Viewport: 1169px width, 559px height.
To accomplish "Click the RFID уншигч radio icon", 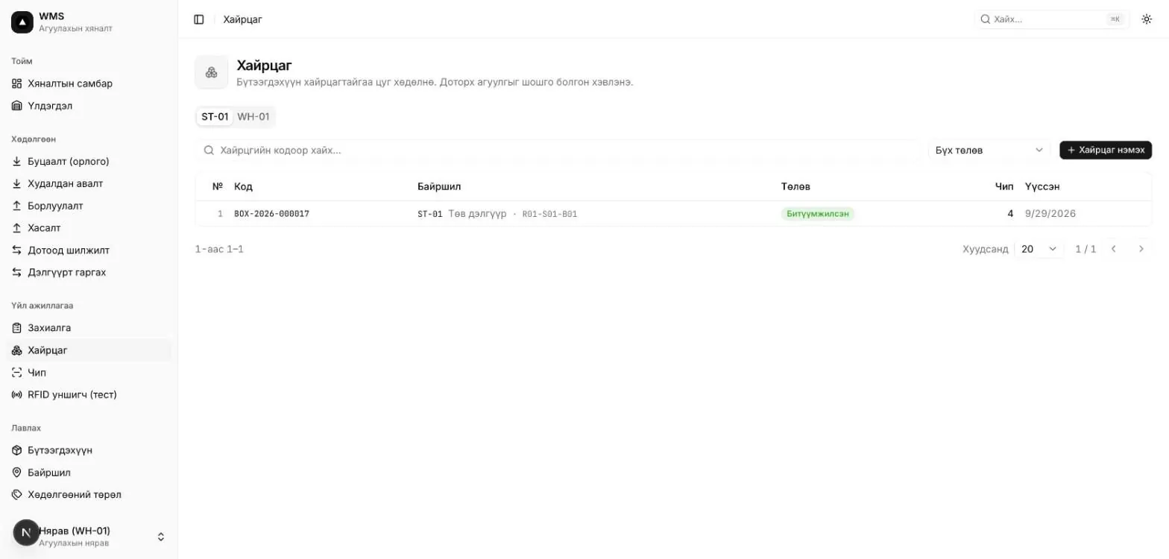I will (x=17, y=394).
